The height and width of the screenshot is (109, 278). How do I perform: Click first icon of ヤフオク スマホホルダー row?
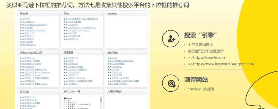tap(21, 106)
